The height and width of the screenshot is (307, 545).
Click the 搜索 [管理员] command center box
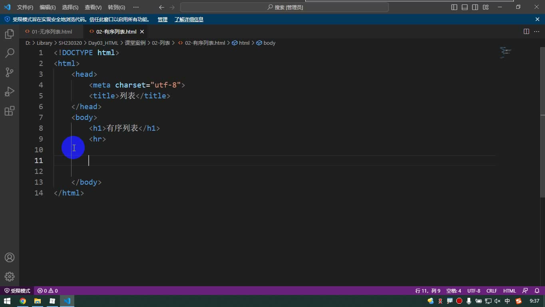coord(284,7)
